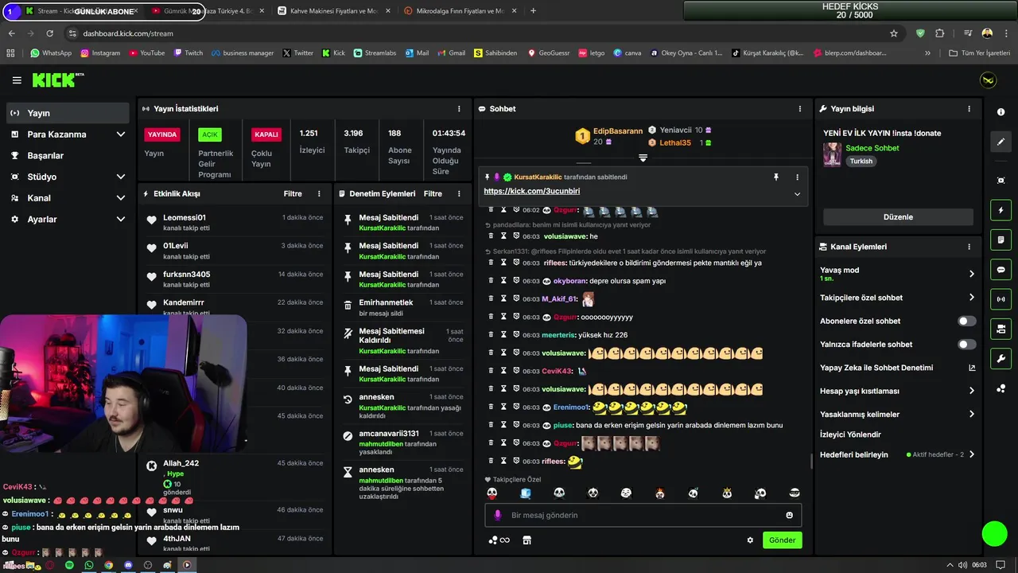Toggle Abonelere özel sohbet switch
Screen dimensions: 1018x573
coord(966,322)
